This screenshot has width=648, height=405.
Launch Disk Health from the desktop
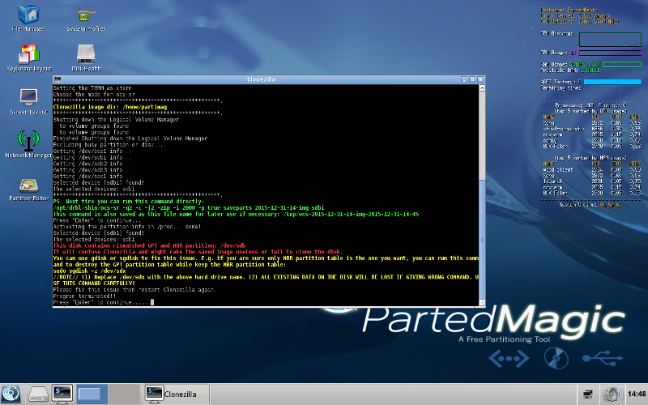87,55
